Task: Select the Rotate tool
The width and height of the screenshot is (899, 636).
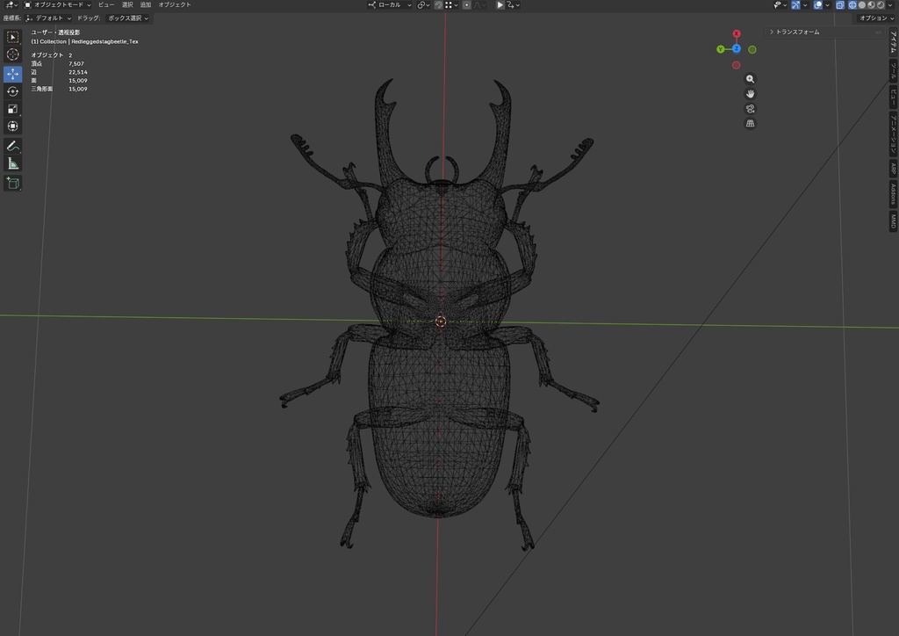Action: click(12, 91)
